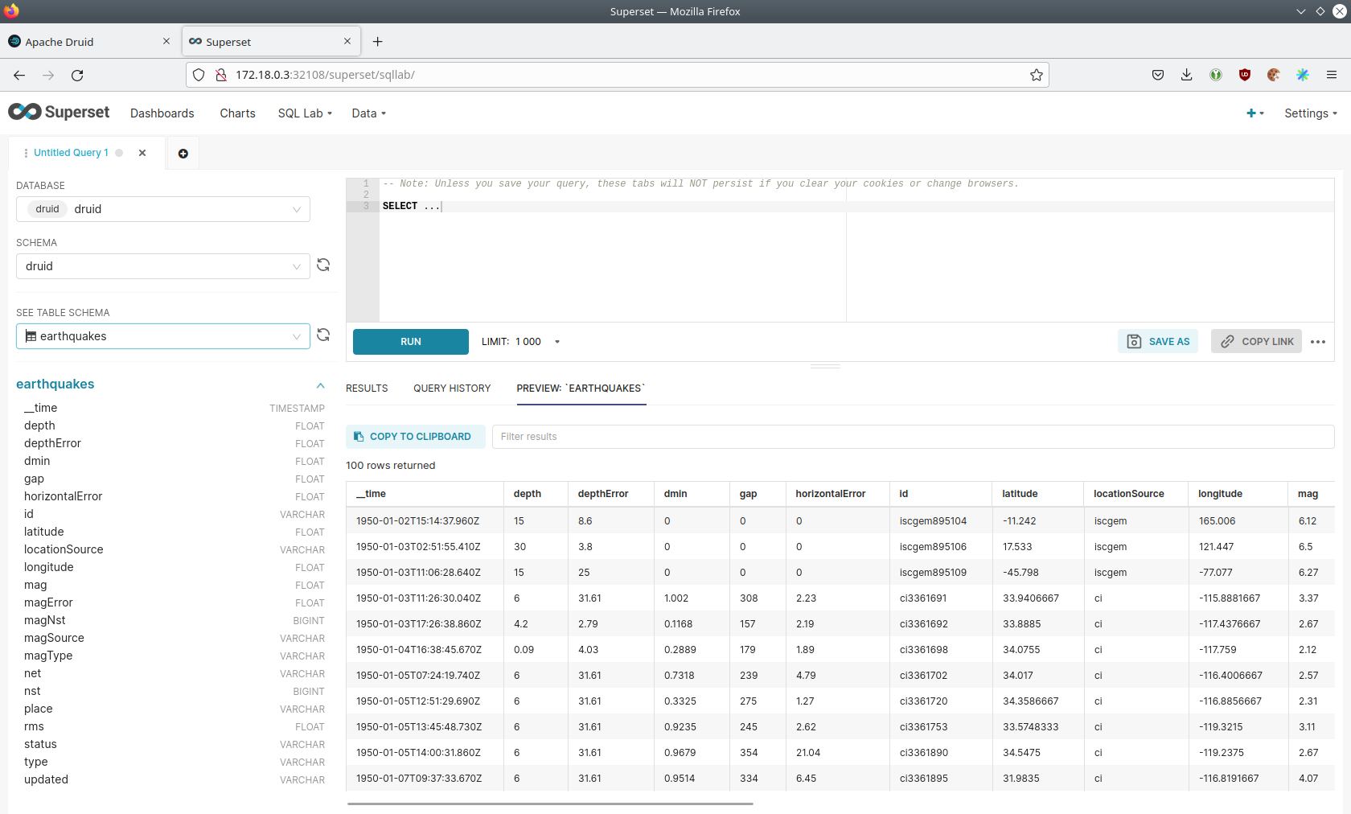The width and height of the screenshot is (1351, 814).
Task: Click Copy to Clipboard button
Action: (x=415, y=437)
